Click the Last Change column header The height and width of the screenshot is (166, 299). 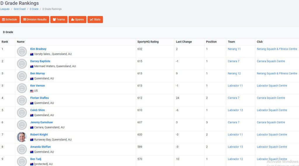[x=184, y=42]
